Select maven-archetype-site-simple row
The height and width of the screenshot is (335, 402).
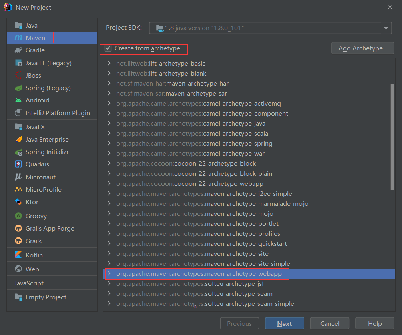(249, 263)
